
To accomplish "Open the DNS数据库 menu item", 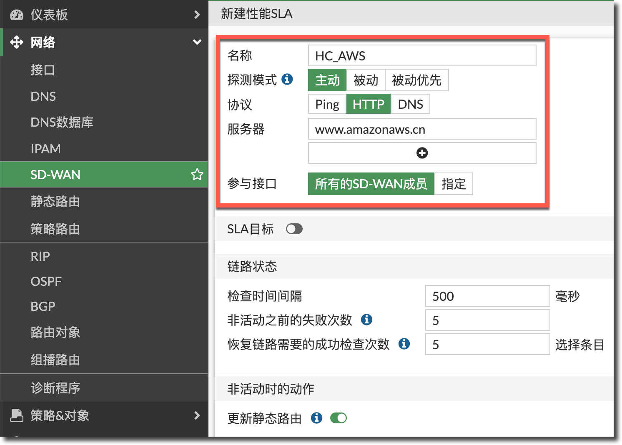I will pyautogui.click(x=62, y=122).
